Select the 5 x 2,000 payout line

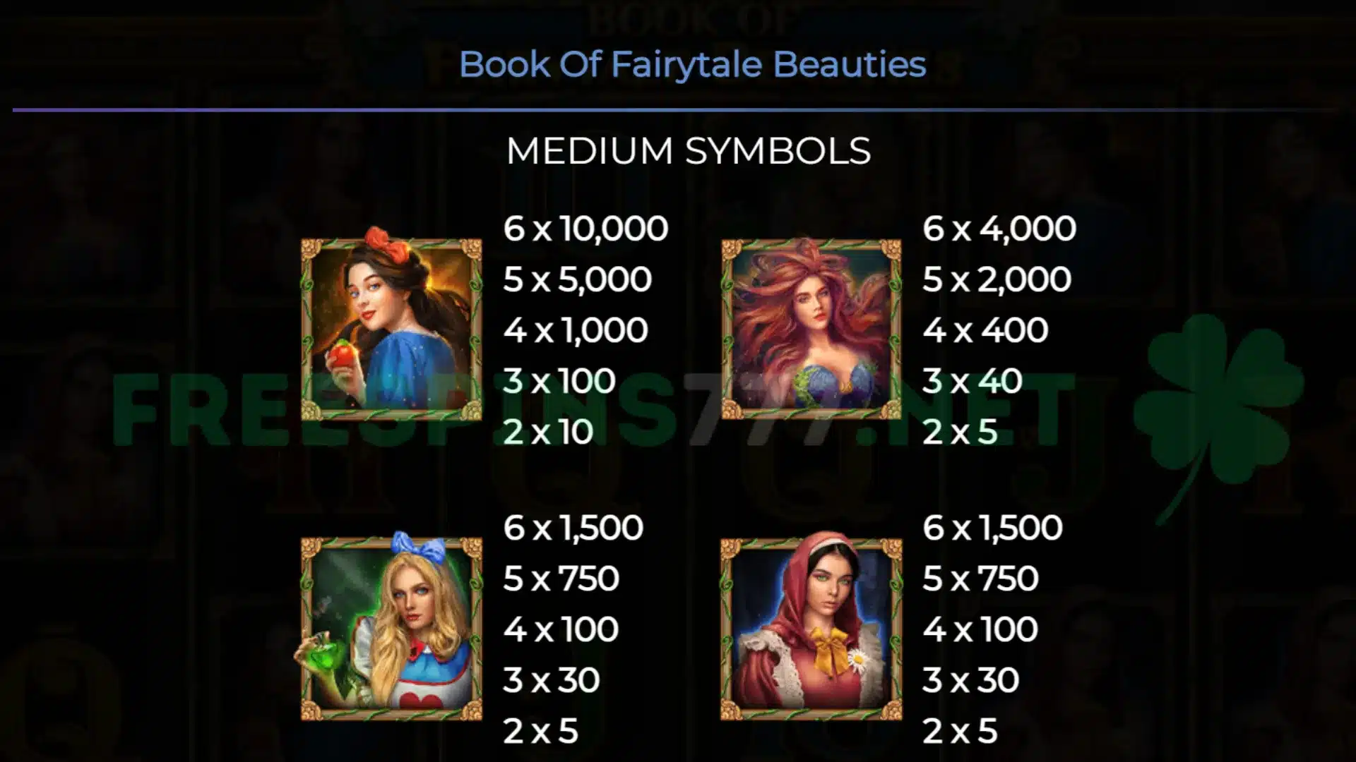[x=997, y=279]
